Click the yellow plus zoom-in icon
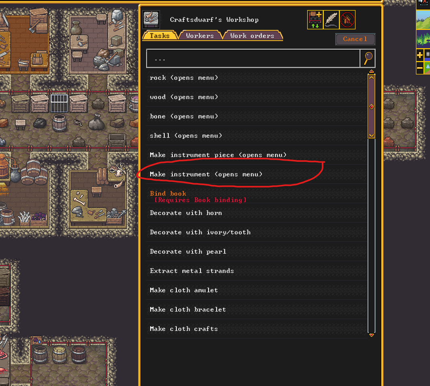 pyautogui.click(x=420, y=55)
